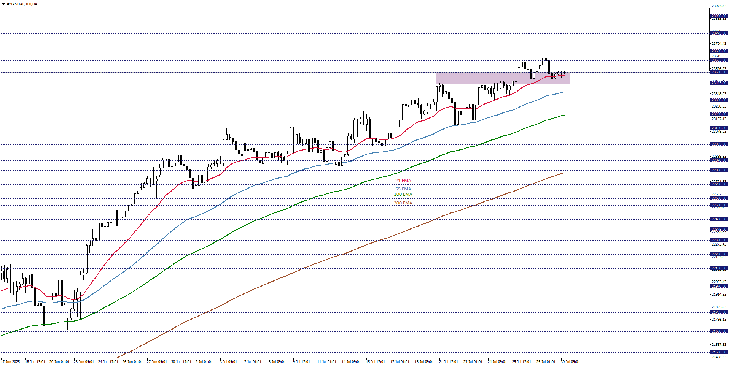Click the 22200.00 horizontal line price tag
Viewport: 729px width, 366px height.
[719, 254]
